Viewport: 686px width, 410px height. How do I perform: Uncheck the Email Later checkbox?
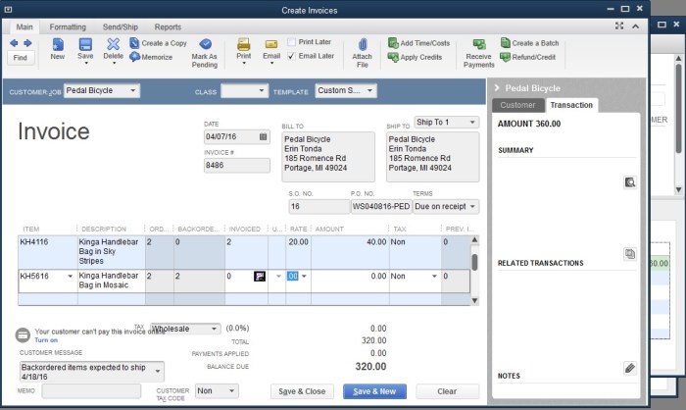pos(291,56)
